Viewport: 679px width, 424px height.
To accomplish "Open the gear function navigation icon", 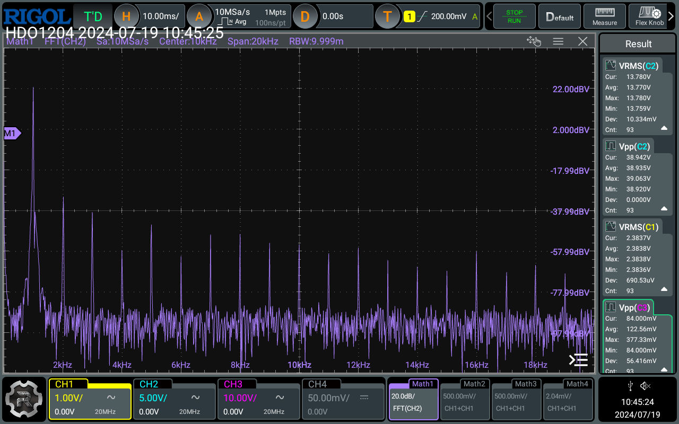I will (x=23, y=399).
